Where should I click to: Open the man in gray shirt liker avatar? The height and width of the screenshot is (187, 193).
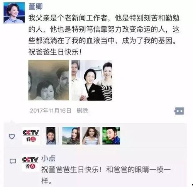click(51, 136)
